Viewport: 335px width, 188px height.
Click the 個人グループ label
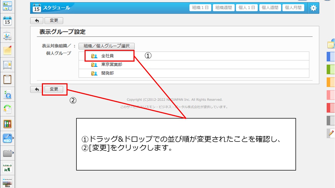click(59, 53)
